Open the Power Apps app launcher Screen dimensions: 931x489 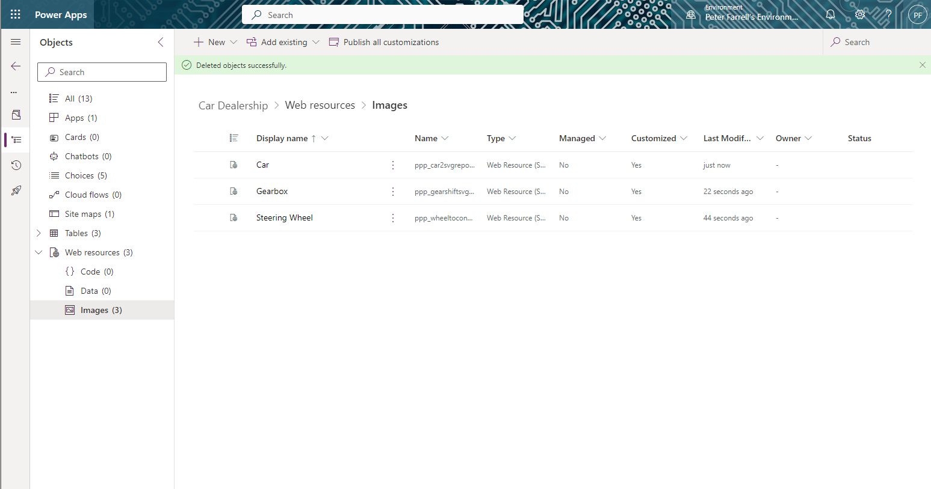(x=15, y=14)
